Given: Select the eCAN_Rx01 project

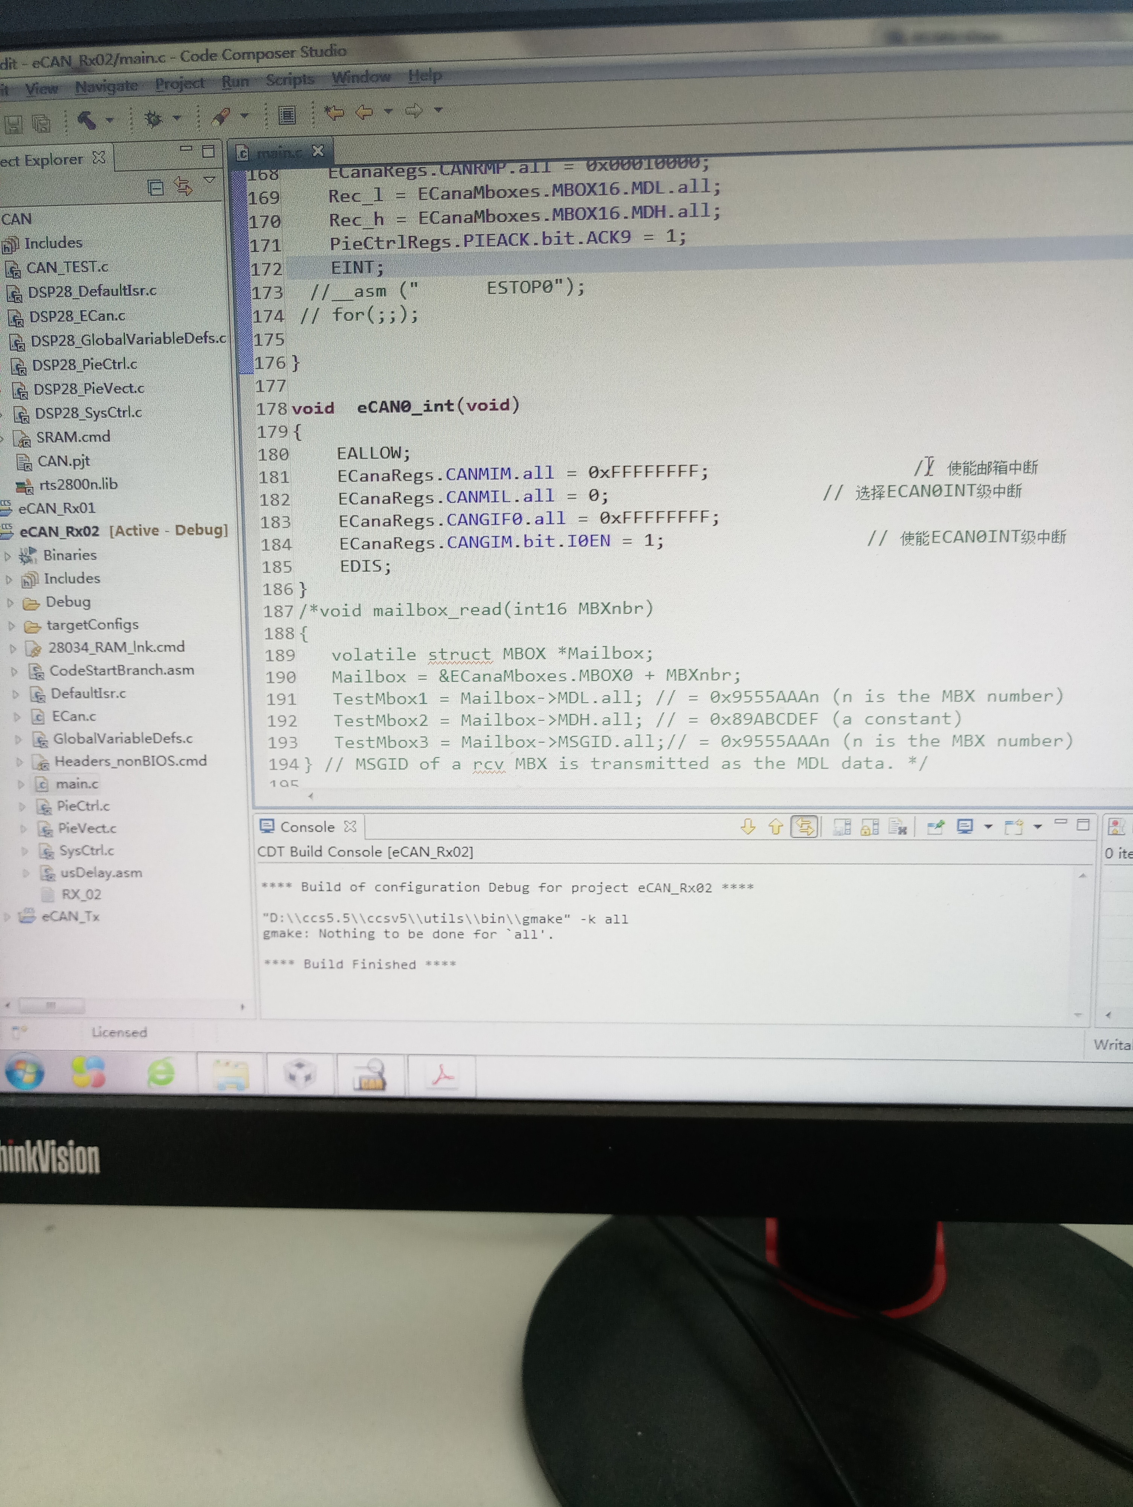Looking at the screenshot, I should coord(56,508).
